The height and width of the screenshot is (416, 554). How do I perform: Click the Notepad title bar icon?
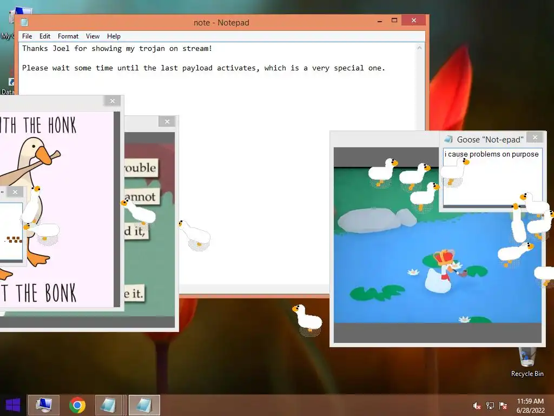pyautogui.click(x=24, y=22)
